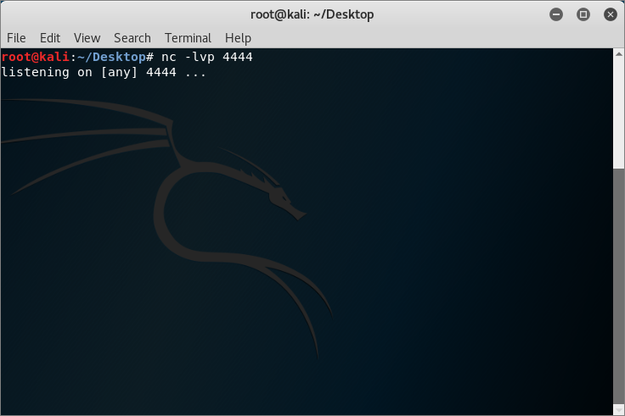The width and height of the screenshot is (625, 416).
Task: Open the View menu
Action: 87,38
